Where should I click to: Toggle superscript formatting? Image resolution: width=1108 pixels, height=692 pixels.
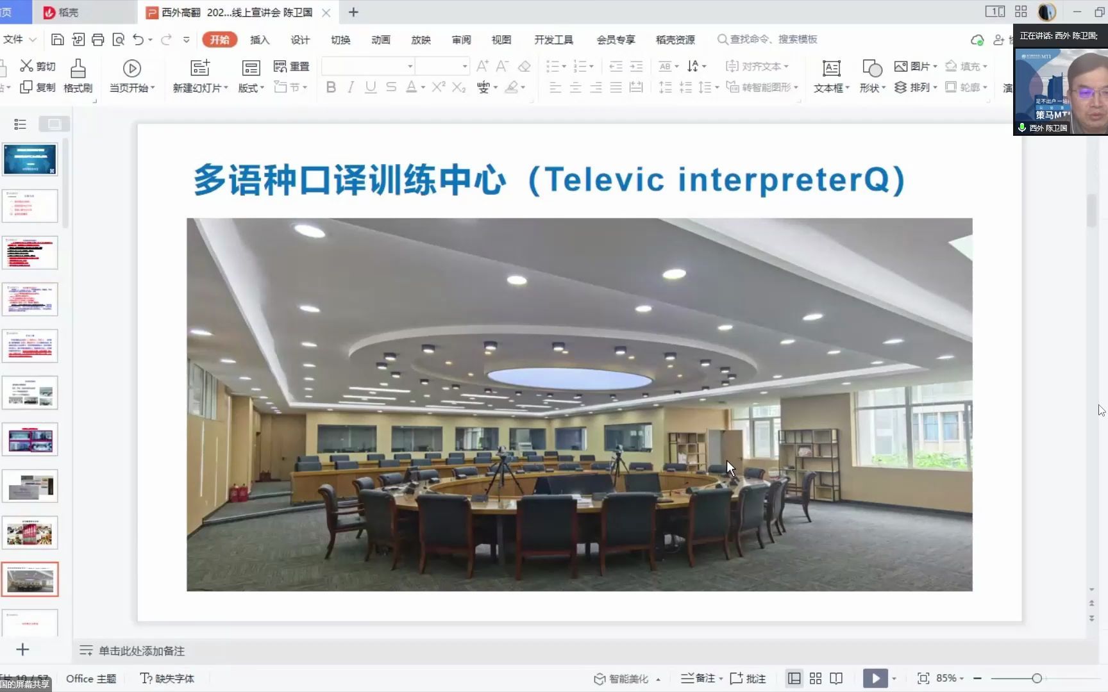click(x=439, y=87)
